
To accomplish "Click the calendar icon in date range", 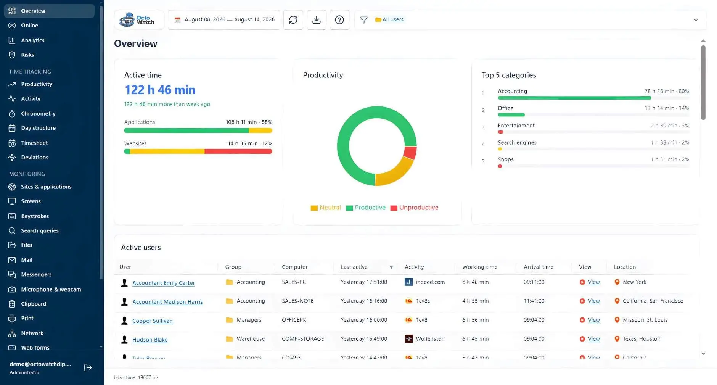I will point(177,20).
